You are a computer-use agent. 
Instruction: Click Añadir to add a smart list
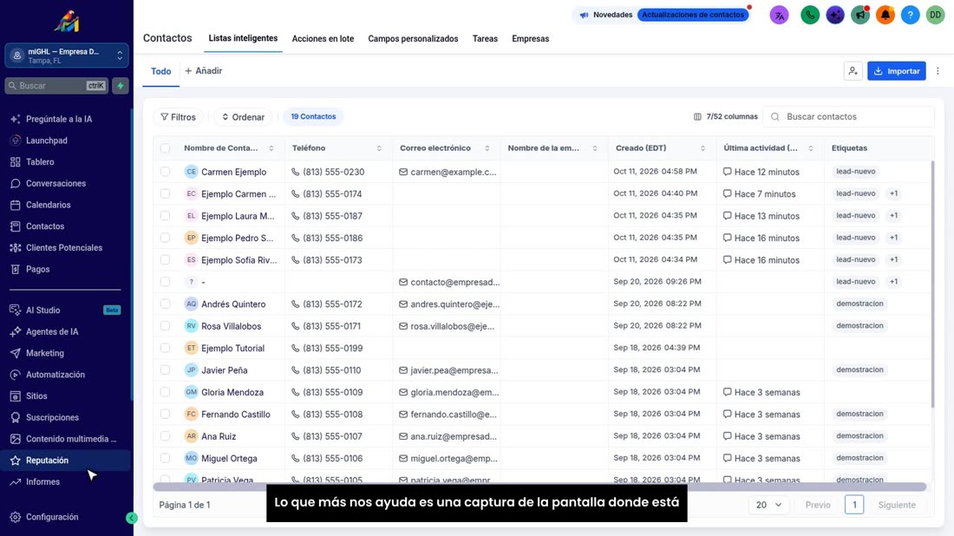203,71
